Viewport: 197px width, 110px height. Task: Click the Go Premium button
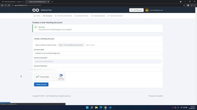(x=136, y=10)
